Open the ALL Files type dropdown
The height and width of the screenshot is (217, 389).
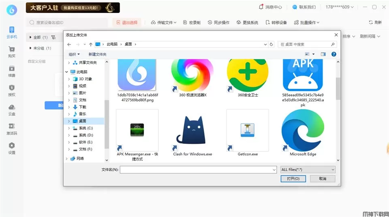pyautogui.click(x=308, y=170)
